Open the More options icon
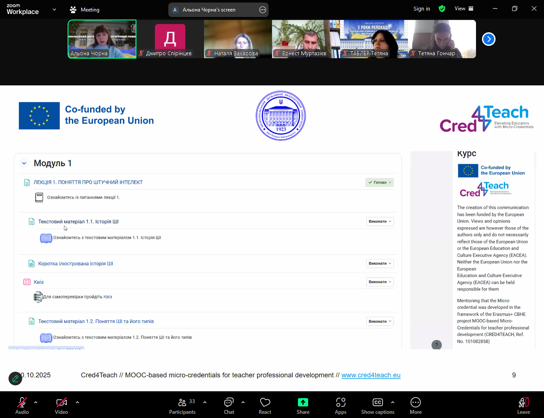Image resolution: width=544 pixels, height=418 pixels. (x=415, y=402)
